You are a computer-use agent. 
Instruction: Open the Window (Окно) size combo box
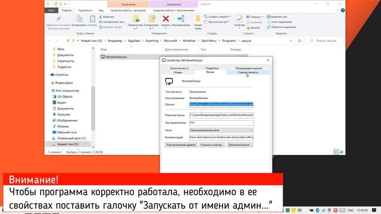tap(221, 130)
